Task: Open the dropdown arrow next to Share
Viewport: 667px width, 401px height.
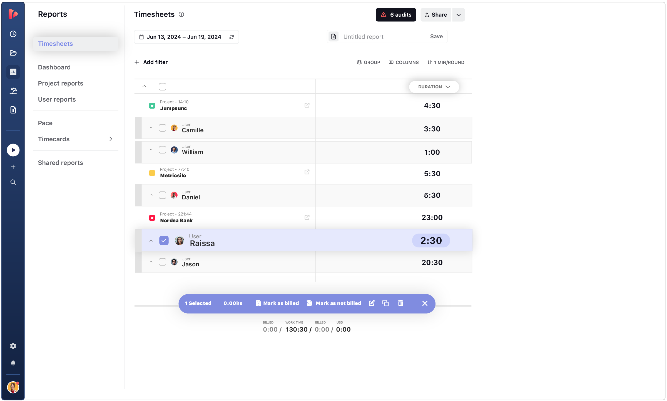Action: [459, 15]
